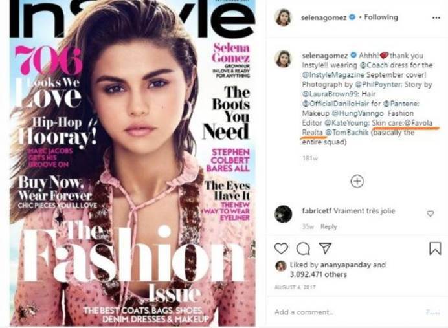Screen dimensions: 448x328
Task: Open @TomBachik profile link
Action: (x=346, y=133)
